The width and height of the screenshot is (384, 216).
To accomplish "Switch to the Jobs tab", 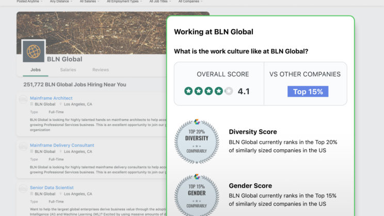I will pos(36,70).
